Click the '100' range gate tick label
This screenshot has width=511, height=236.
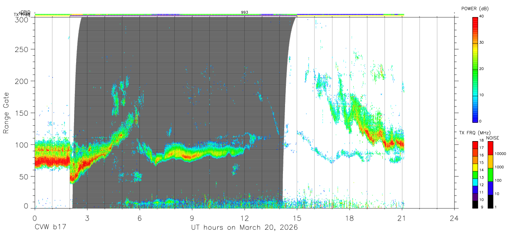(x=22, y=145)
